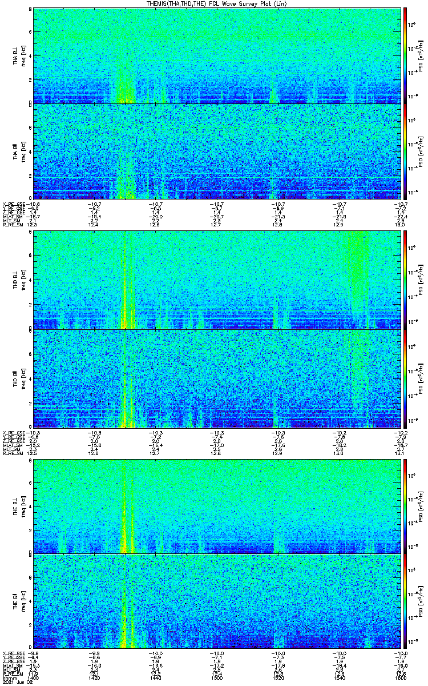The width and height of the screenshot is (428, 686).
Task: Click the 1540 time tick label
Action: point(340,678)
